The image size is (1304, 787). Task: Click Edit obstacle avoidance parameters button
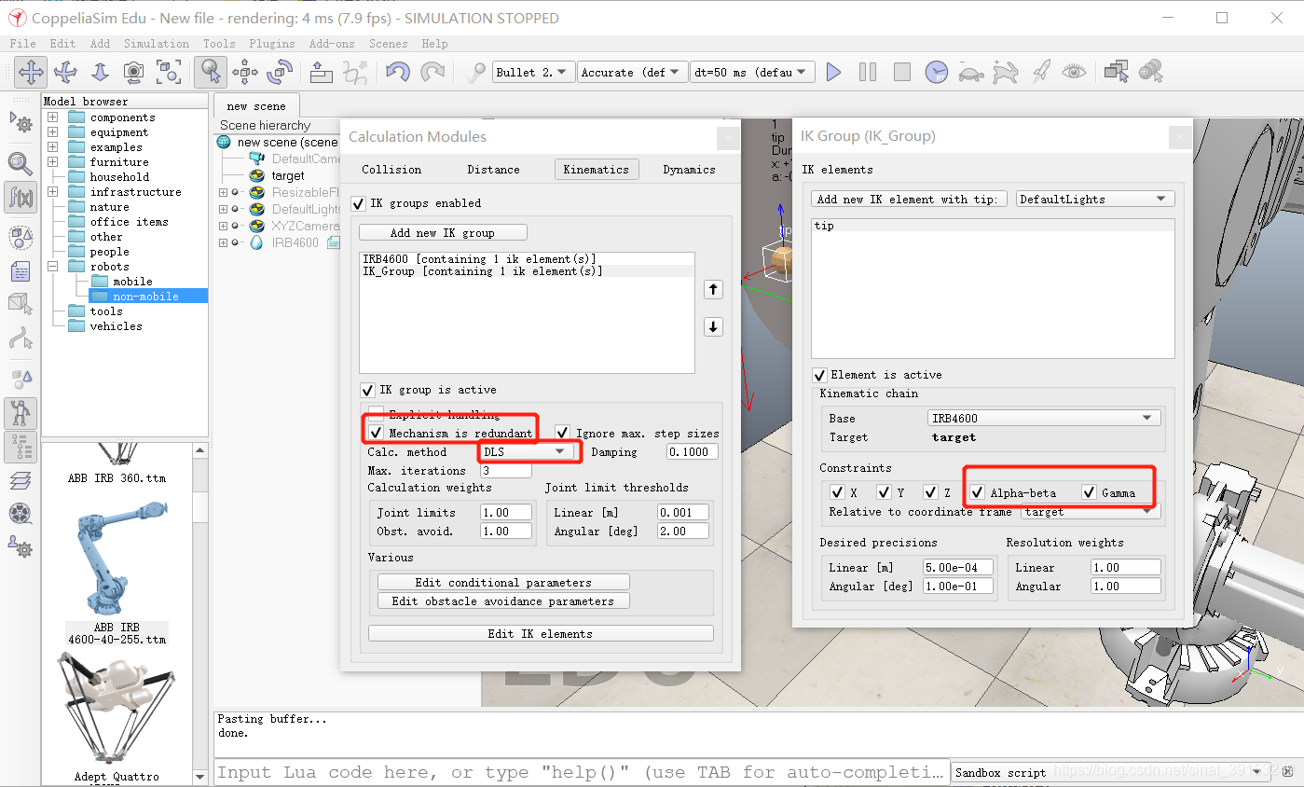(x=503, y=601)
